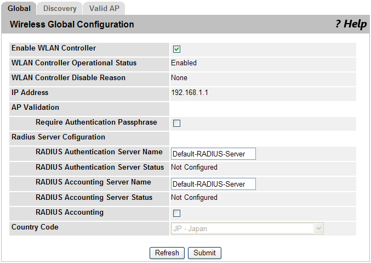Screen dimensions: 371x263
Task: Click the Wireless Global Configuration title
Action: click(72, 25)
